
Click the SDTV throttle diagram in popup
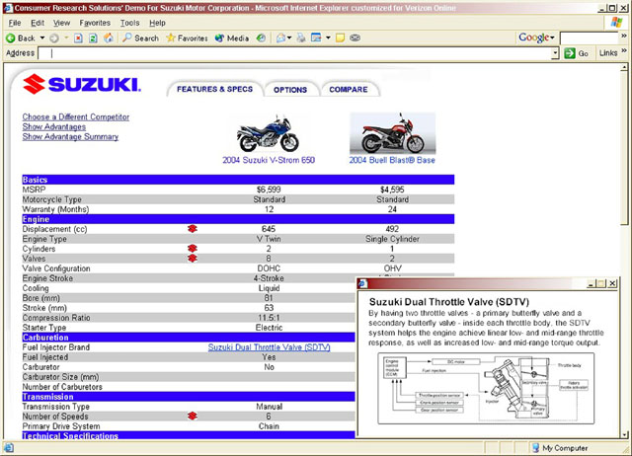(x=486, y=388)
